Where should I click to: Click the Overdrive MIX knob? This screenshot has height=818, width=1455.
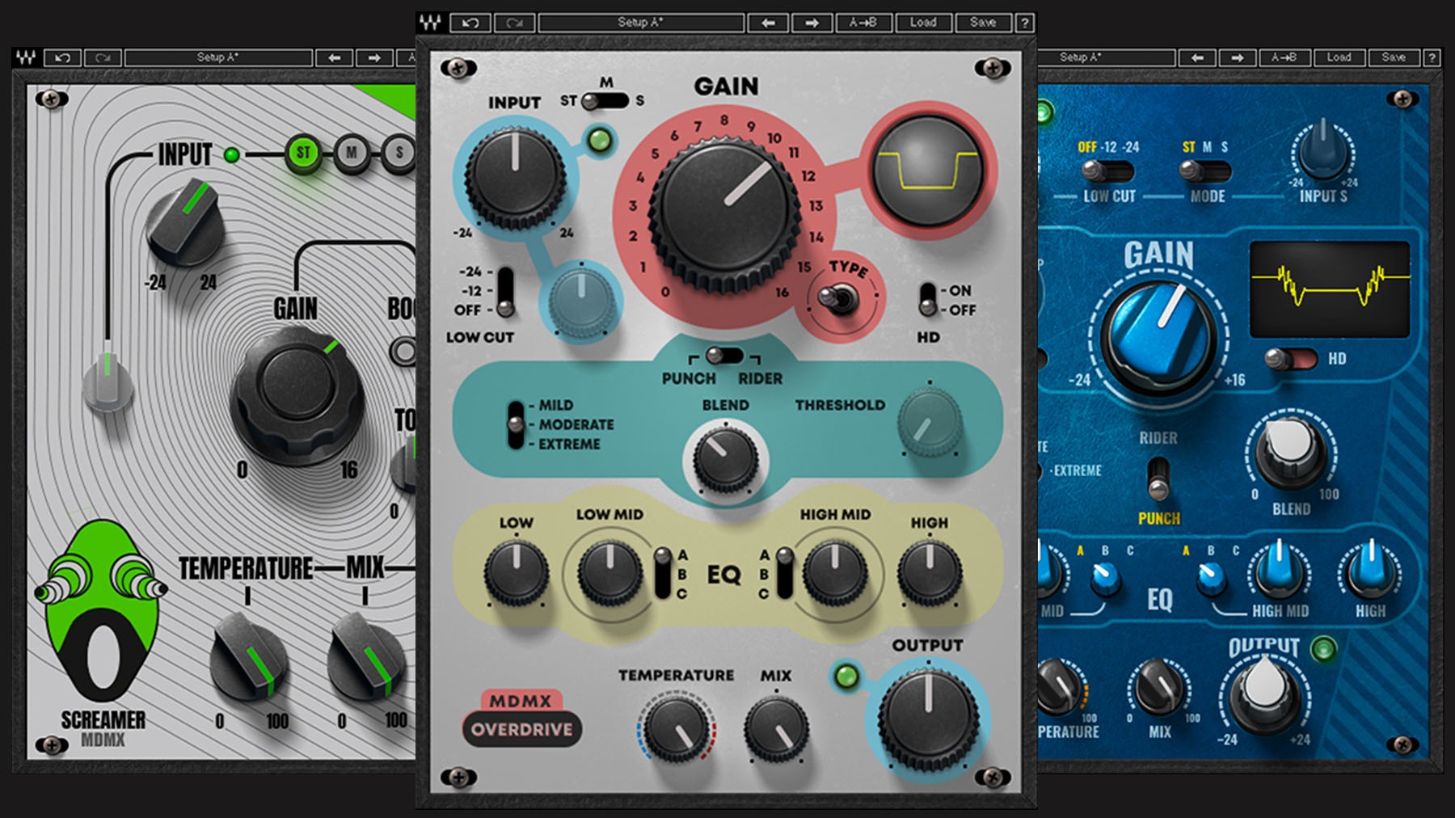point(776,730)
